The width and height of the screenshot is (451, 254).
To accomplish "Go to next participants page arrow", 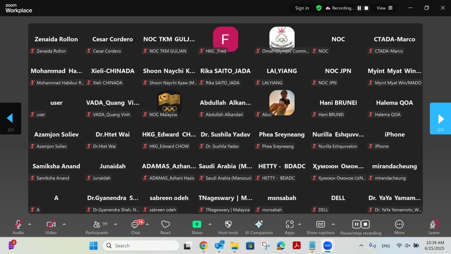I will point(440,119).
